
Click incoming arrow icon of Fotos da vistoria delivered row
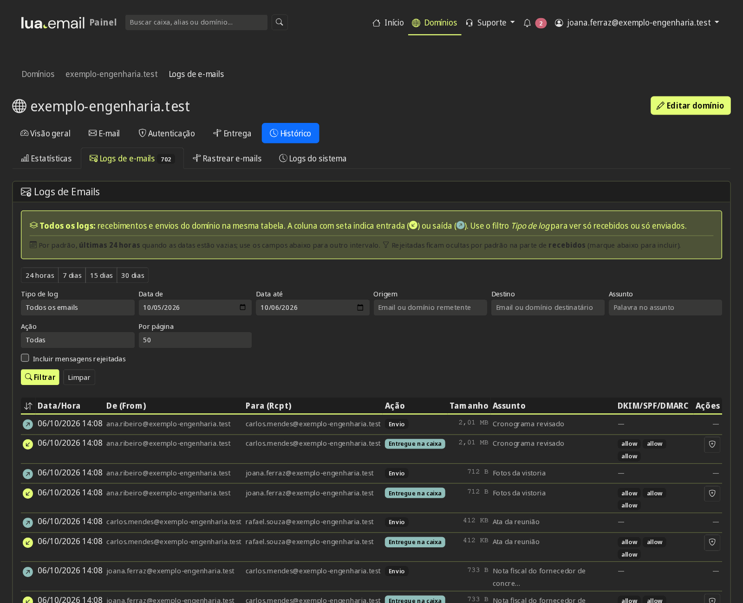[x=28, y=493]
